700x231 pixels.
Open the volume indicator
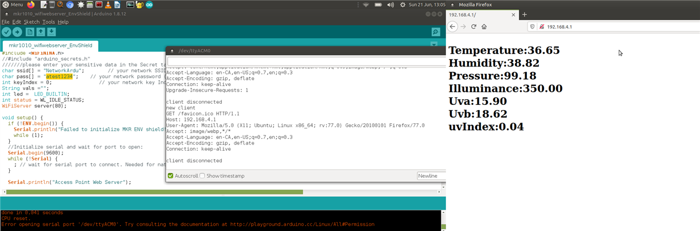tap(391, 5)
